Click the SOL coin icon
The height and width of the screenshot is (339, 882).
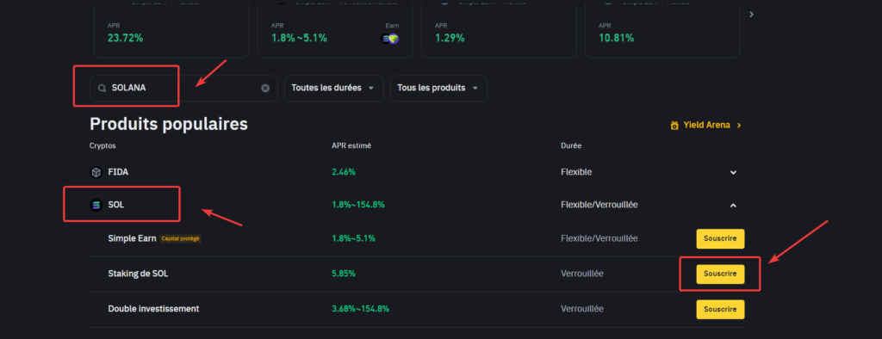coord(96,205)
